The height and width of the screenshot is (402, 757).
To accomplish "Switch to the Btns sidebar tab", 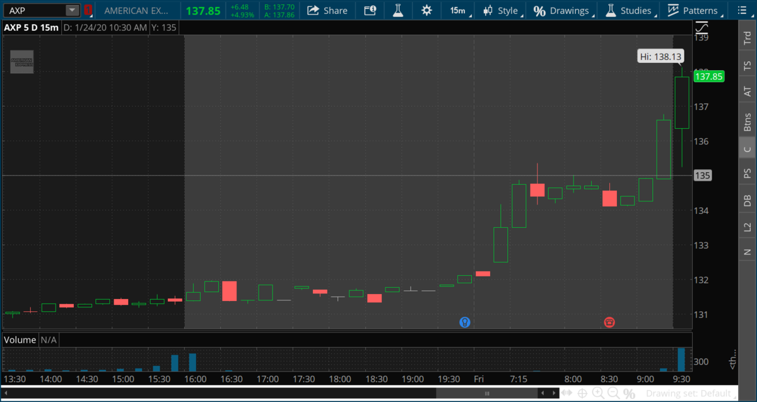I will (748, 121).
